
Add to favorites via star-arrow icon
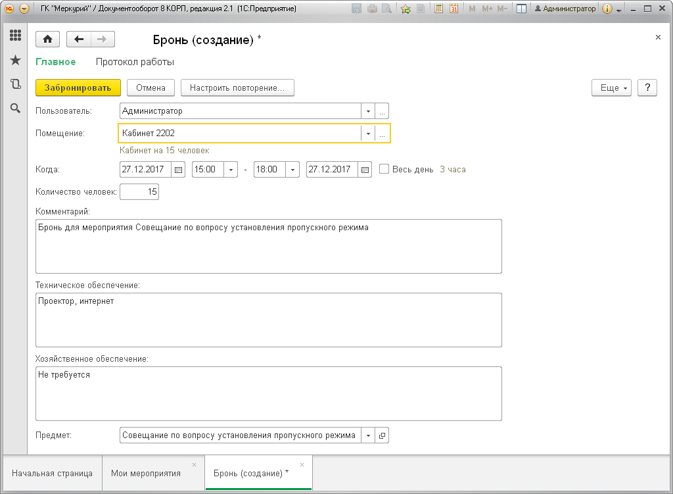coord(406,9)
